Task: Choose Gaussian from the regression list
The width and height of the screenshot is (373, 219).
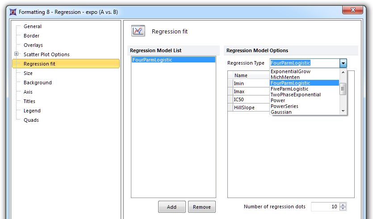Action: 281,112
